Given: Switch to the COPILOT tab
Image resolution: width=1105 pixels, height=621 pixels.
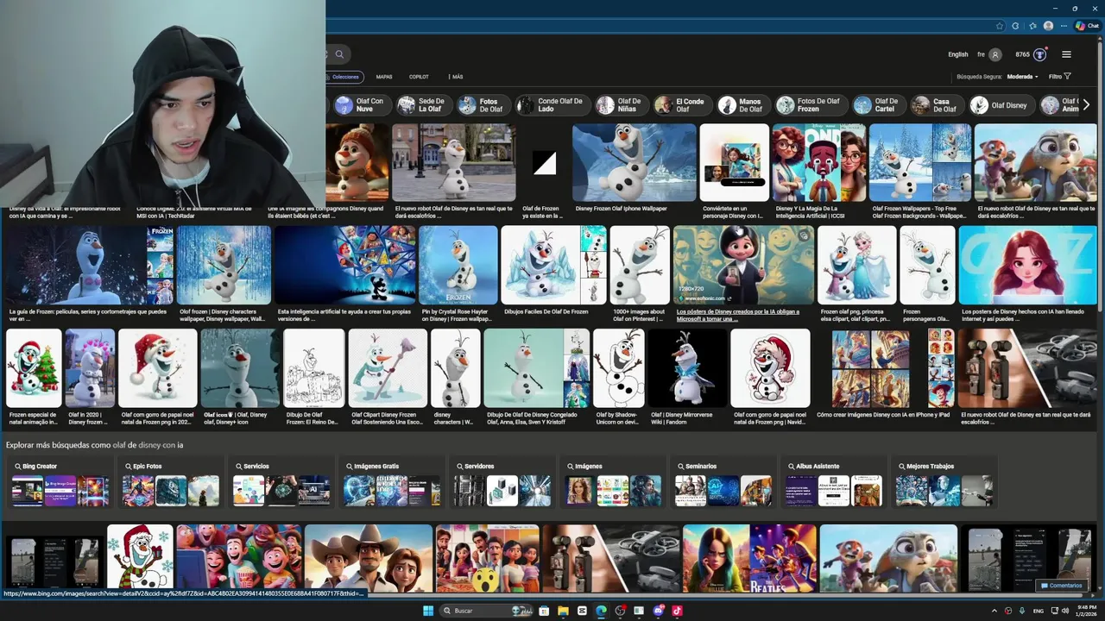Looking at the screenshot, I should pos(419,77).
